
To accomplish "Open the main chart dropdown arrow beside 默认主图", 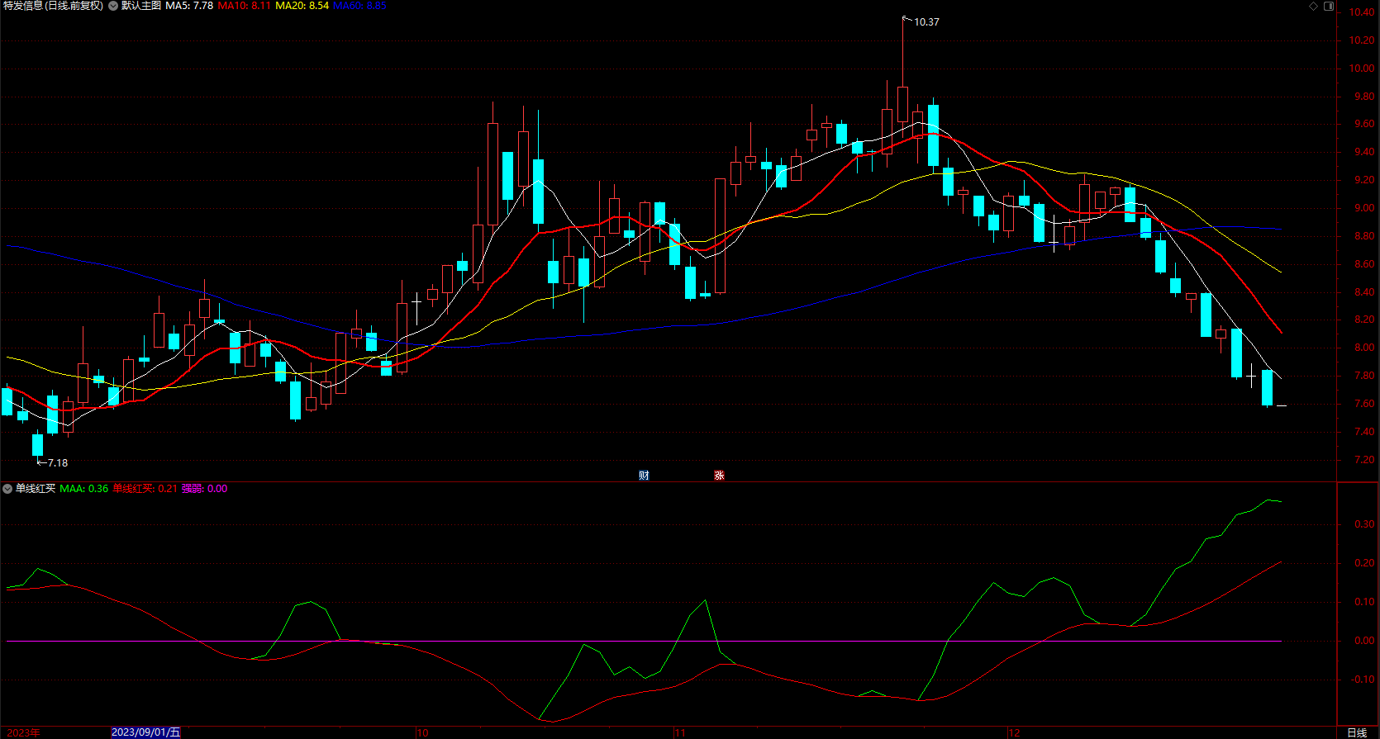I will (x=113, y=6).
